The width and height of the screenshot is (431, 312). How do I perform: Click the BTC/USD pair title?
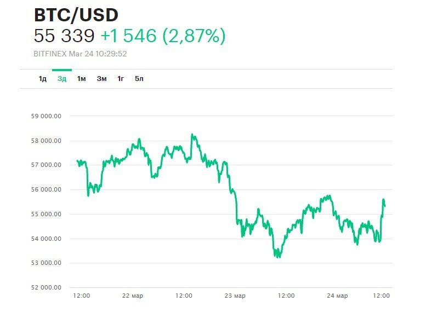[x=76, y=15]
